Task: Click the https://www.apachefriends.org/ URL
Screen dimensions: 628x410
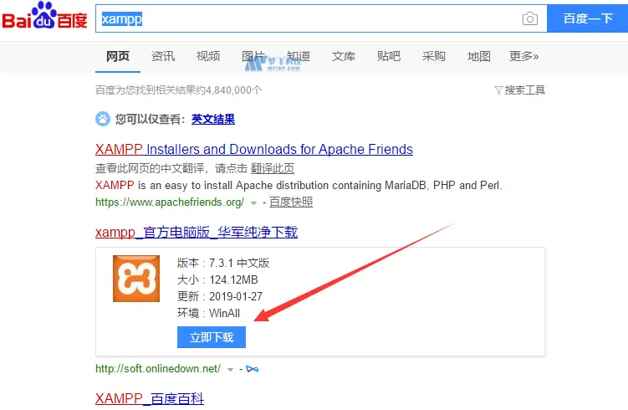Action: 170,202
